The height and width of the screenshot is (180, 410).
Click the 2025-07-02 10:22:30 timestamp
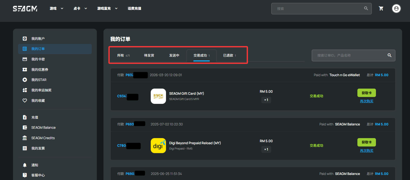(x=167, y=124)
